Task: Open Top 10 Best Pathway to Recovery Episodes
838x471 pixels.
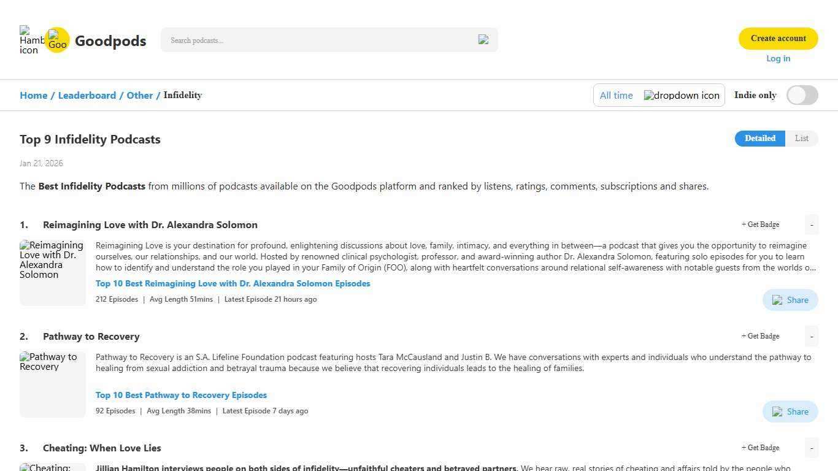Action: point(181,395)
